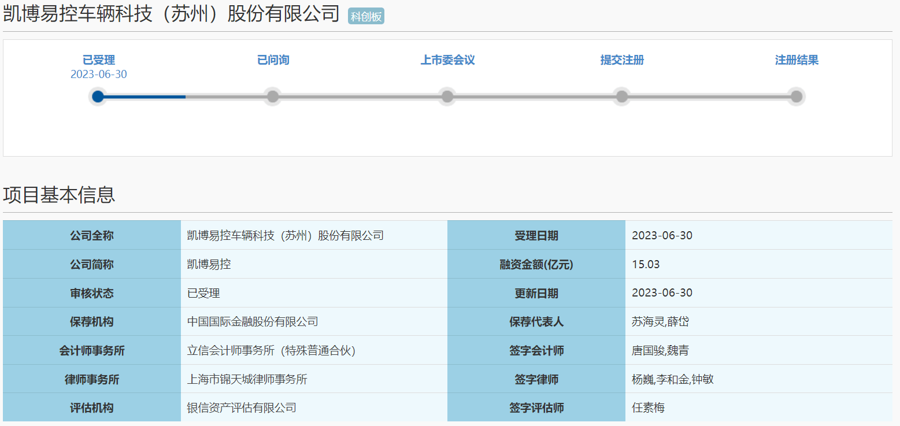The image size is (900, 426).
Task: Click the progress dot under 上市委会议
Action: (x=447, y=97)
